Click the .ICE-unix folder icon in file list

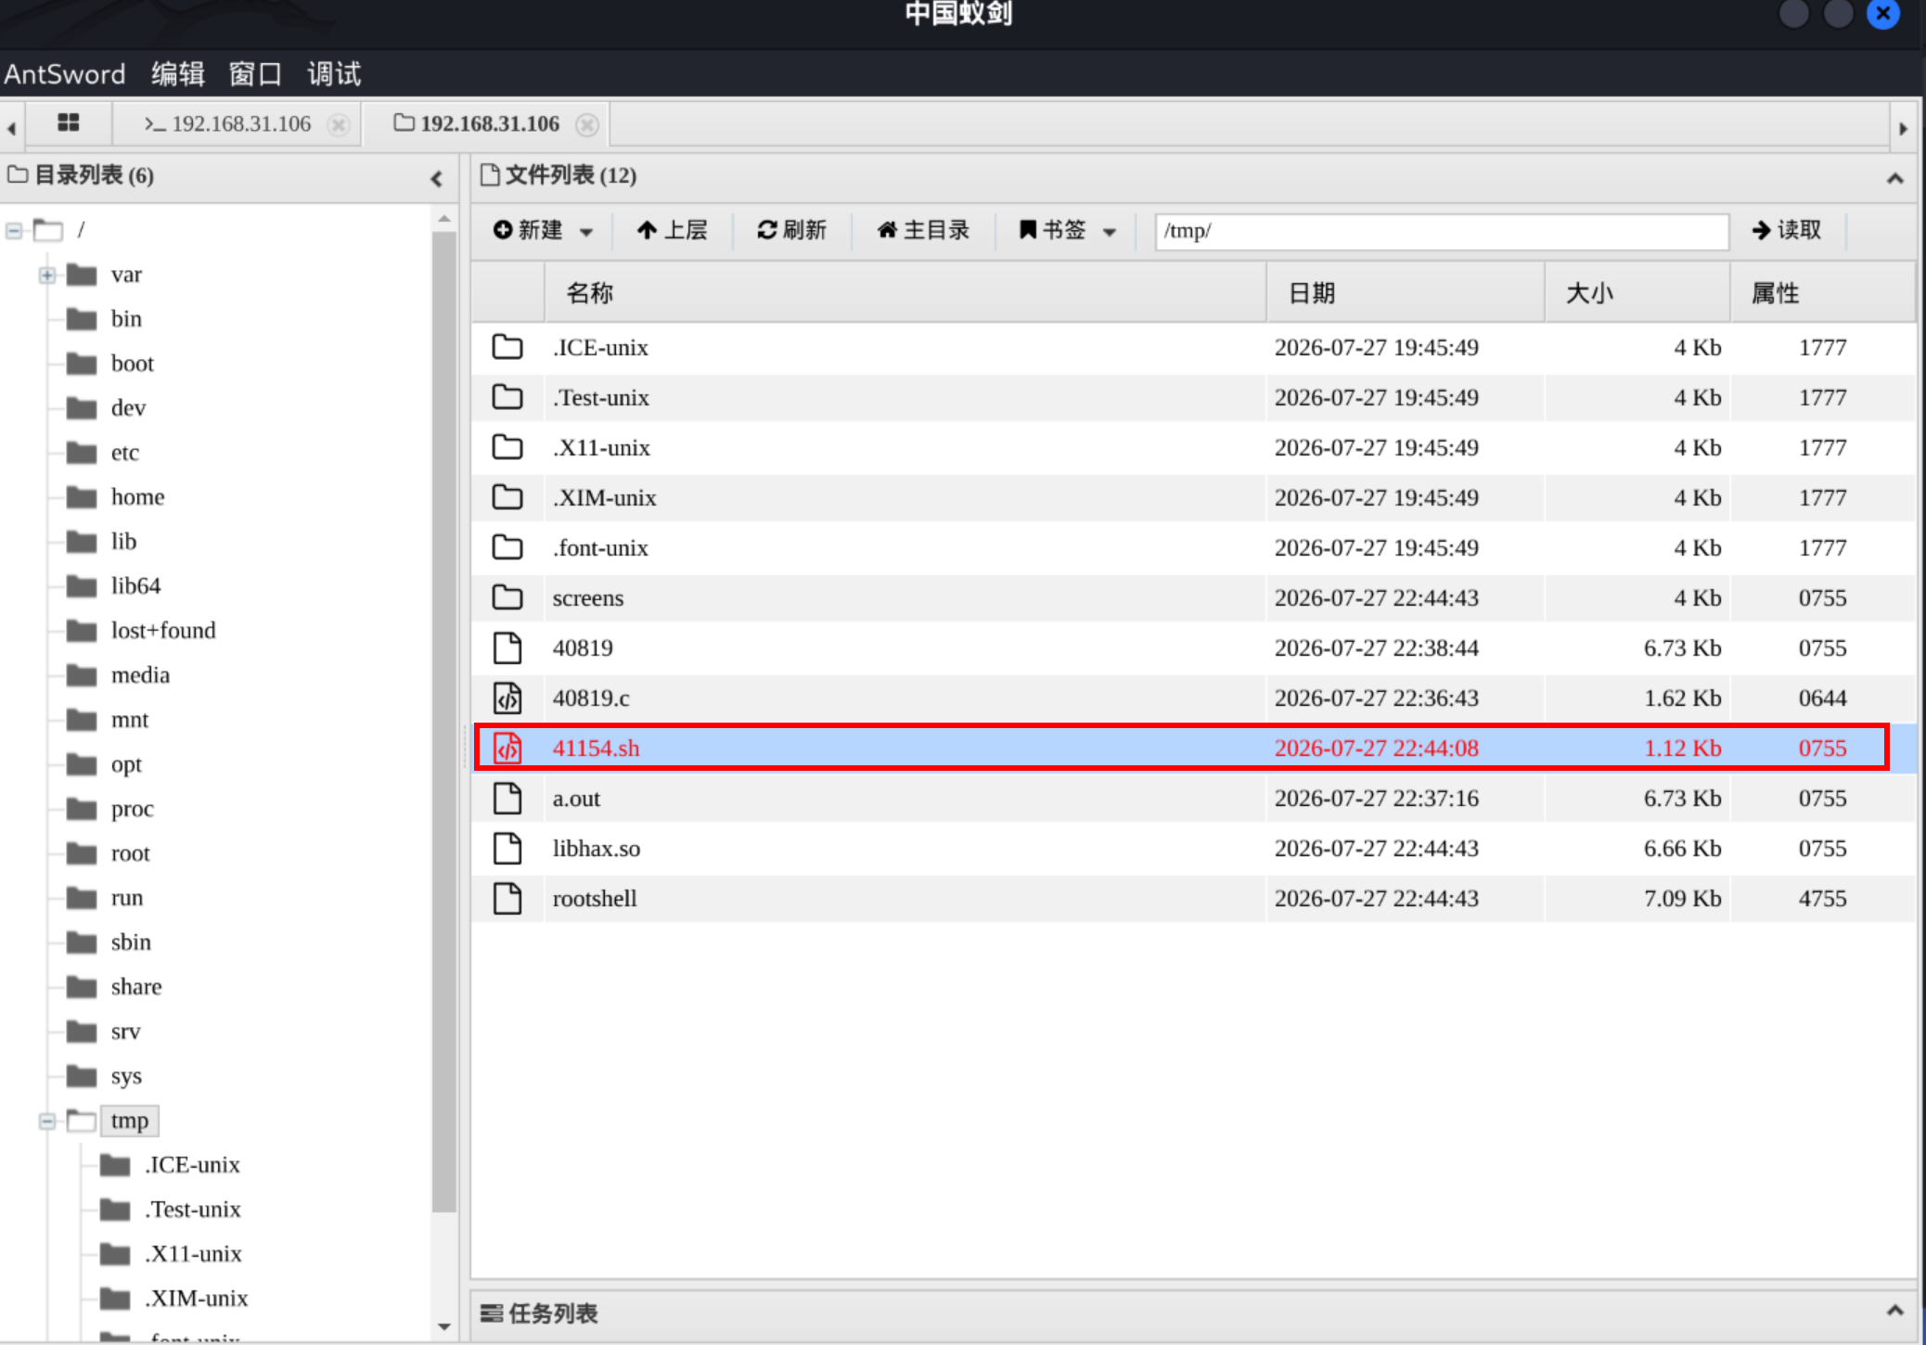click(507, 347)
